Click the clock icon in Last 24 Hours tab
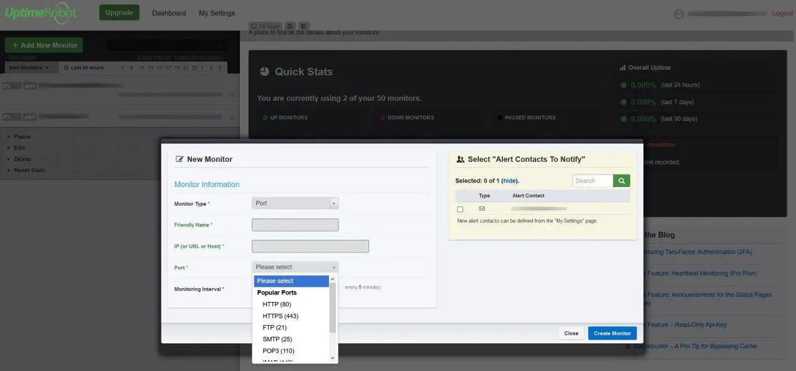Image resolution: width=796 pixels, height=371 pixels. click(x=67, y=68)
